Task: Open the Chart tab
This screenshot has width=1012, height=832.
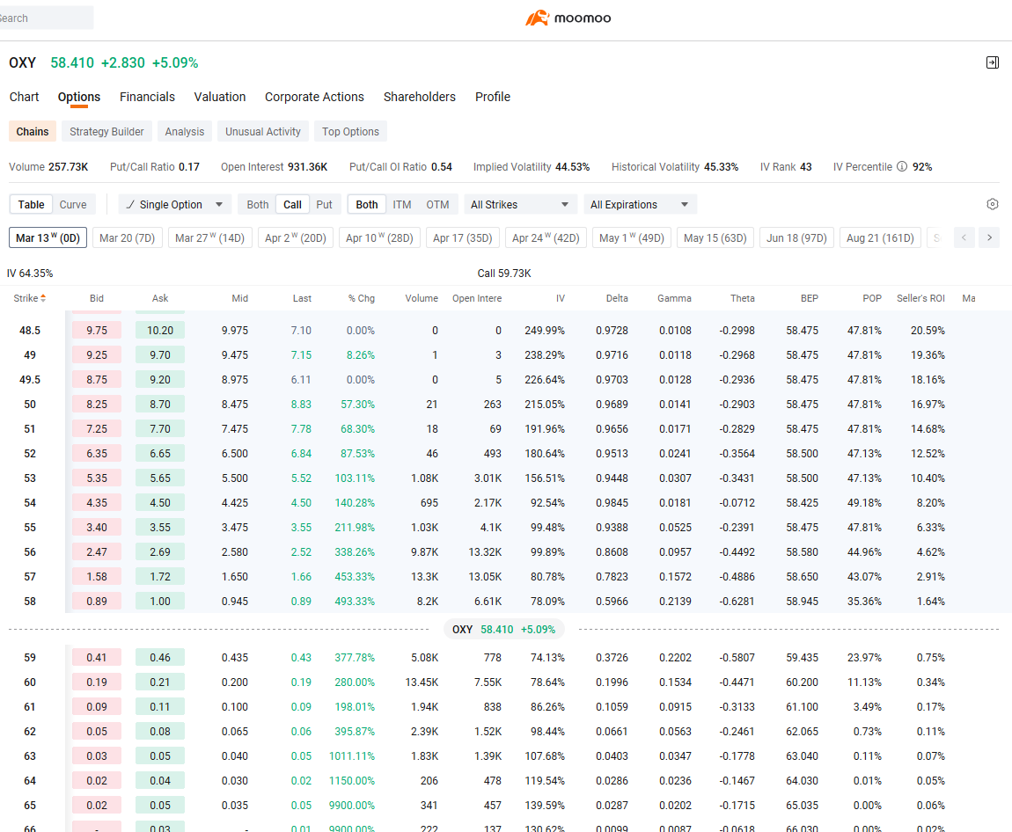Action: point(24,97)
